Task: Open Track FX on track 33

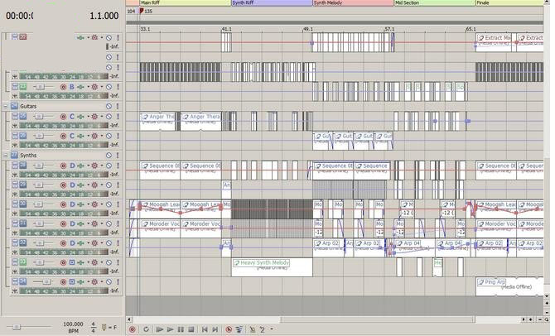Action: pyautogui.click(x=80, y=262)
